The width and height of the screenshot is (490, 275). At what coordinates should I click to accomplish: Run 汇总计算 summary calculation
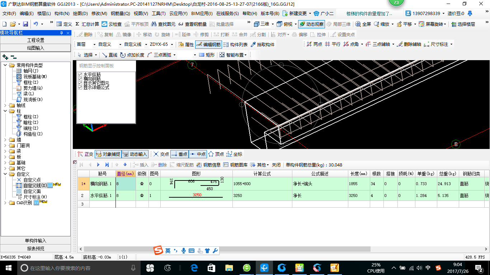[87, 24]
